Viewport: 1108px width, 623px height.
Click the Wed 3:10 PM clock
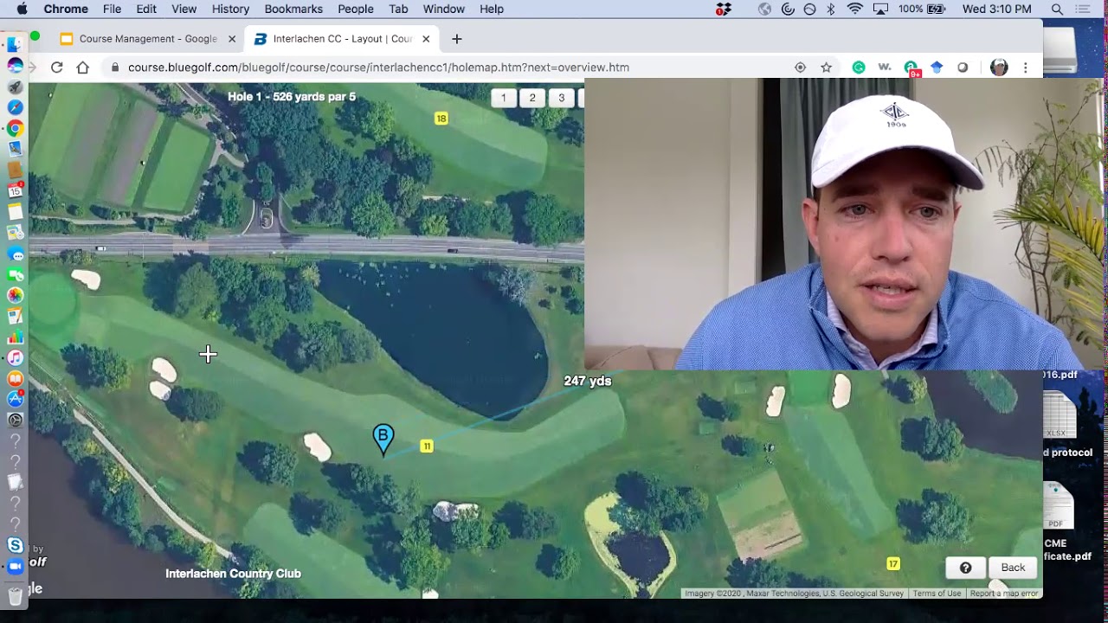click(x=997, y=9)
